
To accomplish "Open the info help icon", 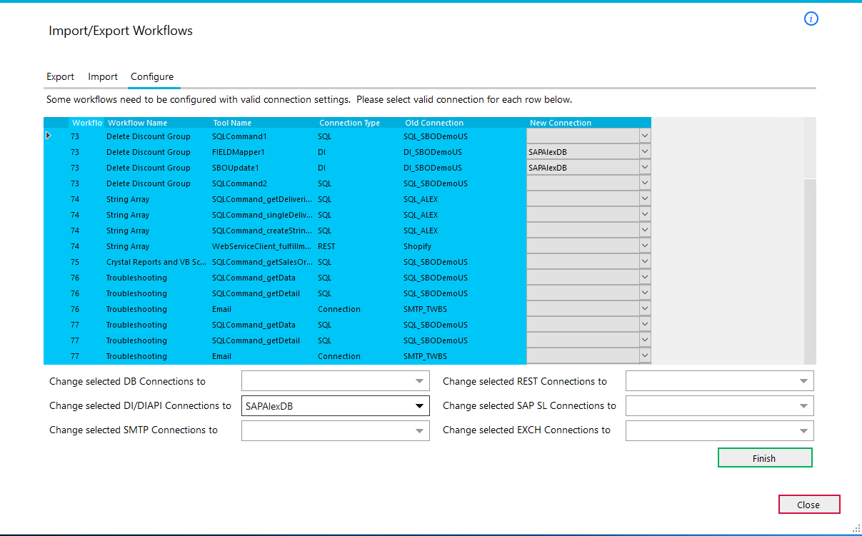I will pos(811,19).
